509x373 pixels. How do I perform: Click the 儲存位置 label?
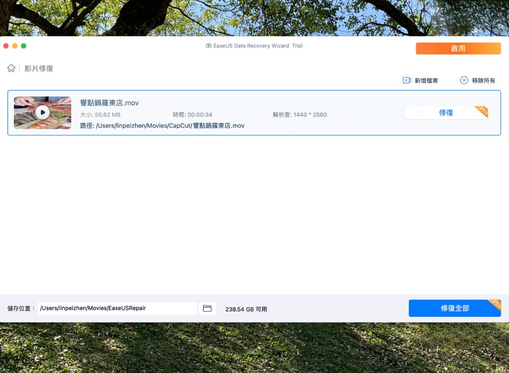point(21,309)
